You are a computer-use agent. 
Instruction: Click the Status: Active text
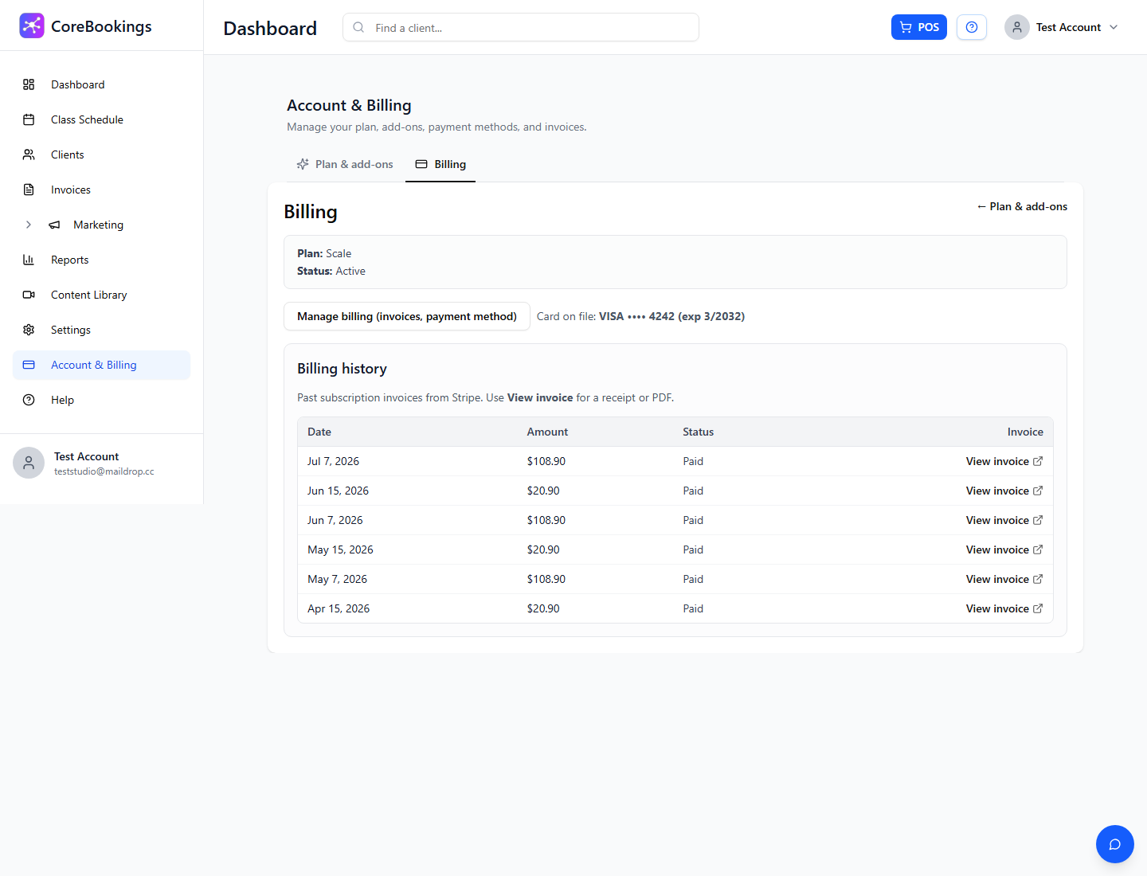[x=331, y=271]
